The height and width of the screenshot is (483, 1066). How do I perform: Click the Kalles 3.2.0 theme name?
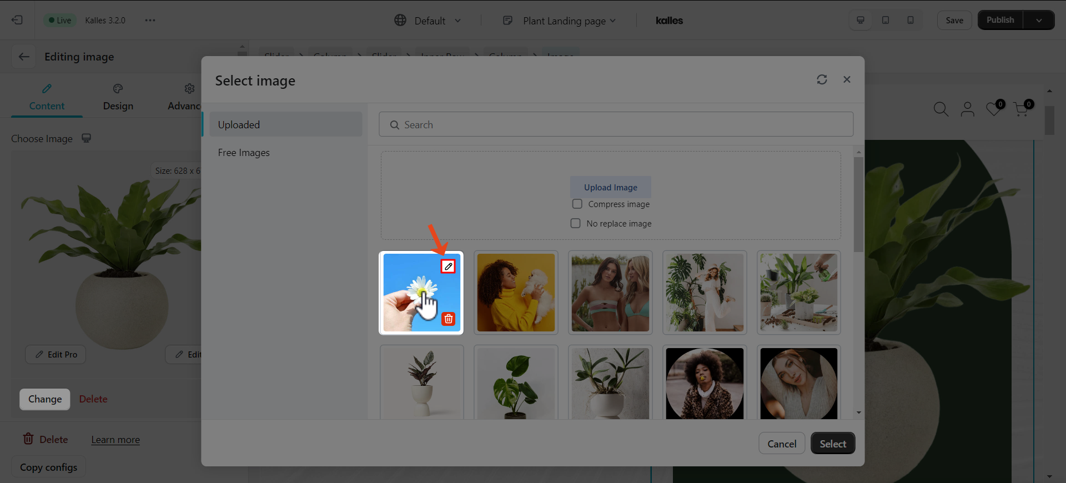pos(105,20)
